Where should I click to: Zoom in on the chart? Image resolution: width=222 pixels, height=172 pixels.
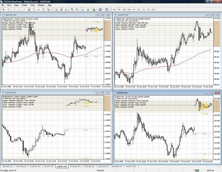tap(72, 10)
